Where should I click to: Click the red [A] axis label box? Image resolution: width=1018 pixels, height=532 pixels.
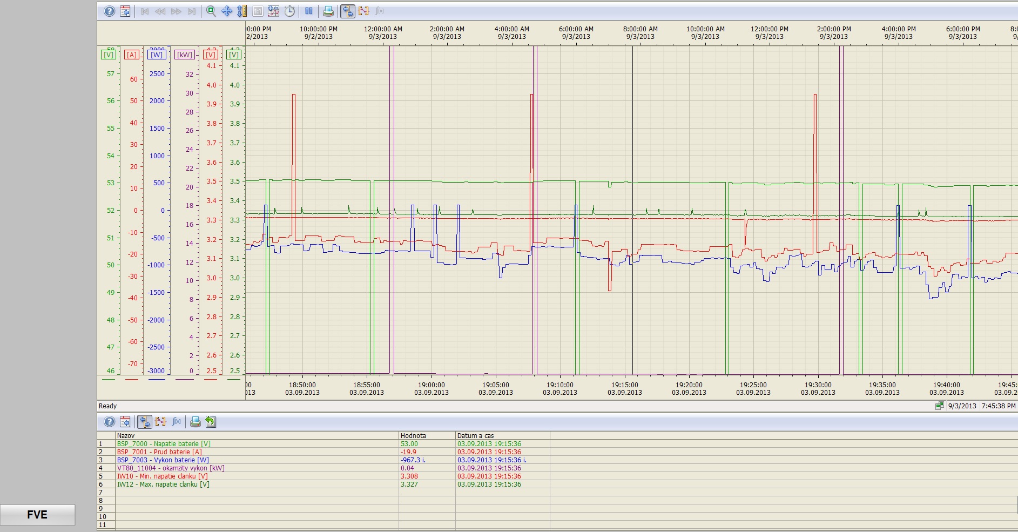pyautogui.click(x=132, y=55)
